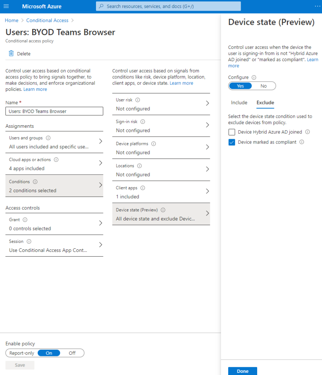Expand Session controls chevron

pyautogui.click(x=101, y=245)
